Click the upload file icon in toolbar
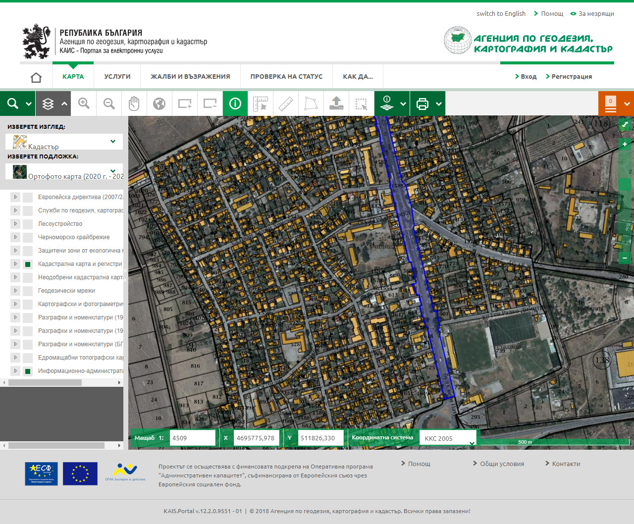The height and width of the screenshot is (524, 634). tap(336, 104)
